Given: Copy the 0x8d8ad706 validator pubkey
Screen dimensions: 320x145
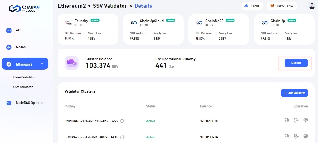Looking at the screenshot, I should [x=123, y=121].
